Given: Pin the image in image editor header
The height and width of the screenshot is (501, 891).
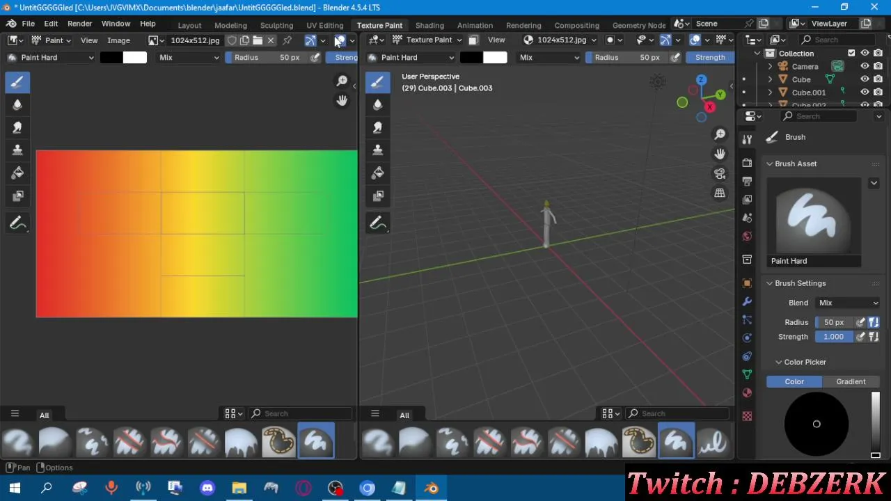Looking at the screenshot, I should [287, 40].
